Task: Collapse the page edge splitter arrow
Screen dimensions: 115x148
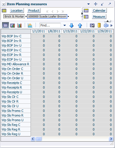Action: (x=82, y=13)
